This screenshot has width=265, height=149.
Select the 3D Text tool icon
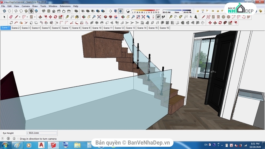coord(196,17)
